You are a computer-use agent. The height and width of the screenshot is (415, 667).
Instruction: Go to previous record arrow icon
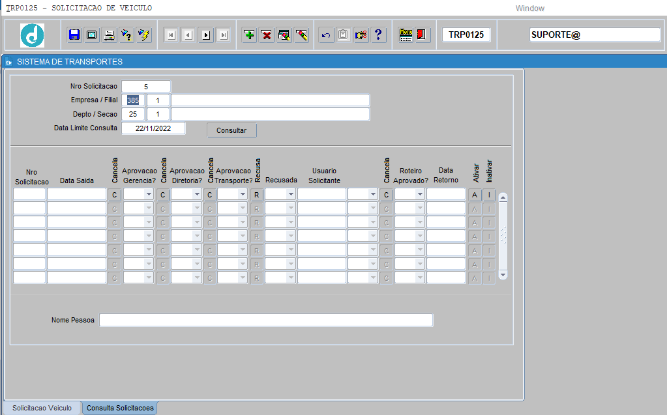tap(188, 35)
